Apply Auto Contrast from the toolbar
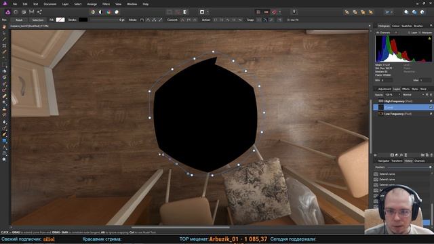This screenshot has width=434, height=244. point(100,12)
